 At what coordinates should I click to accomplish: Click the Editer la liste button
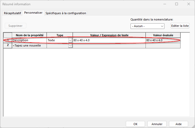[180, 26]
